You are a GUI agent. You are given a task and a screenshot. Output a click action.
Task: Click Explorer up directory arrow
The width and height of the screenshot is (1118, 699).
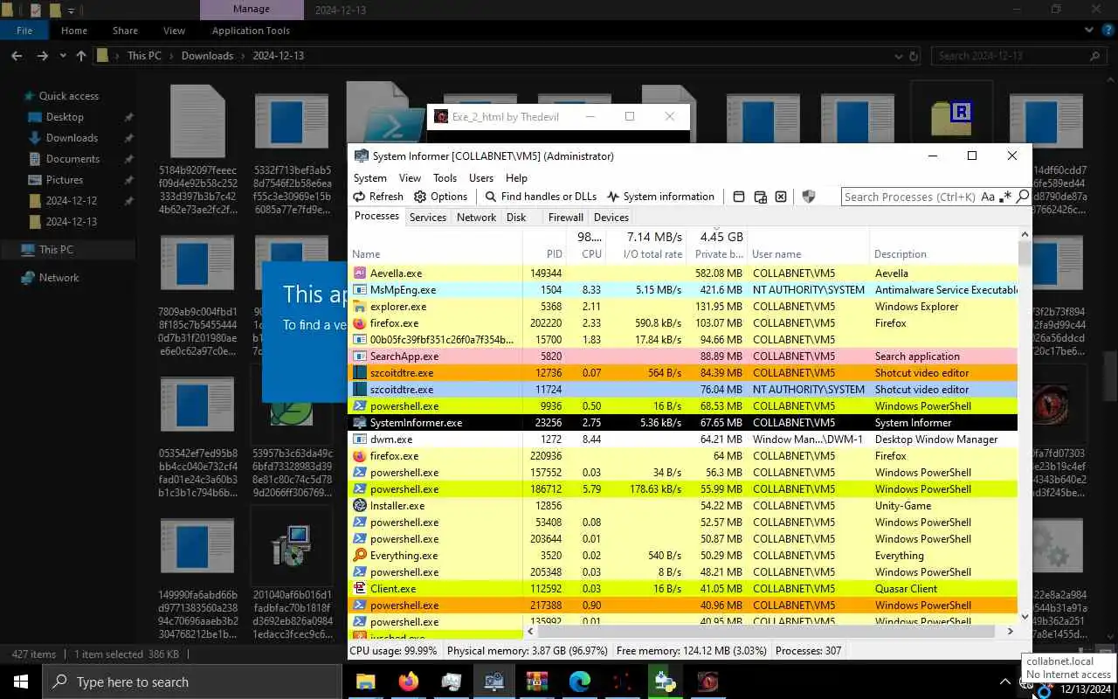[80, 56]
